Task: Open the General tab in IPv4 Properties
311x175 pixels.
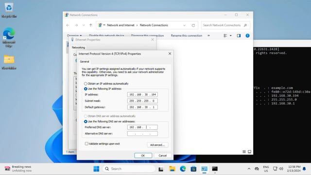Action: coord(85,62)
